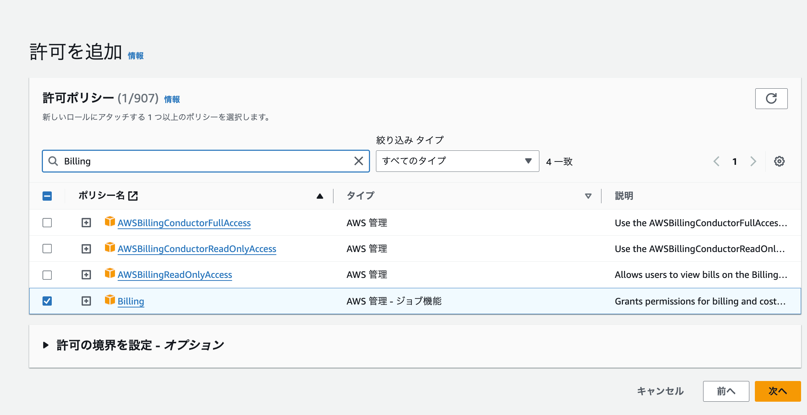Open Billing policy link
This screenshot has width=807, height=415.
click(x=131, y=302)
